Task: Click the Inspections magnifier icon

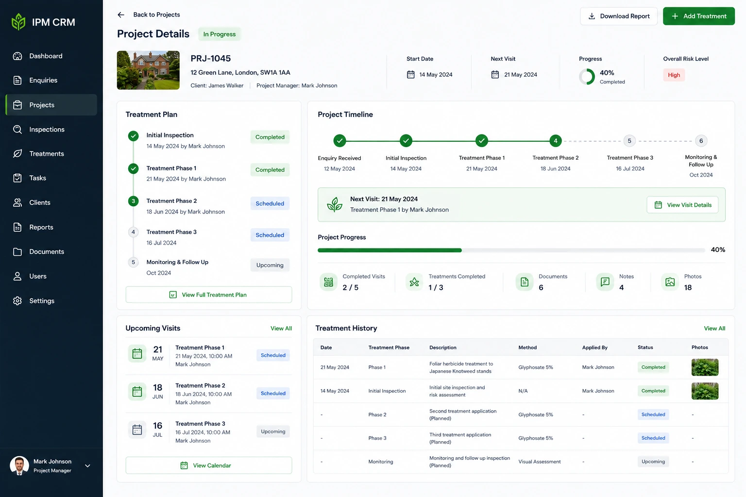Action: coord(17,130)
